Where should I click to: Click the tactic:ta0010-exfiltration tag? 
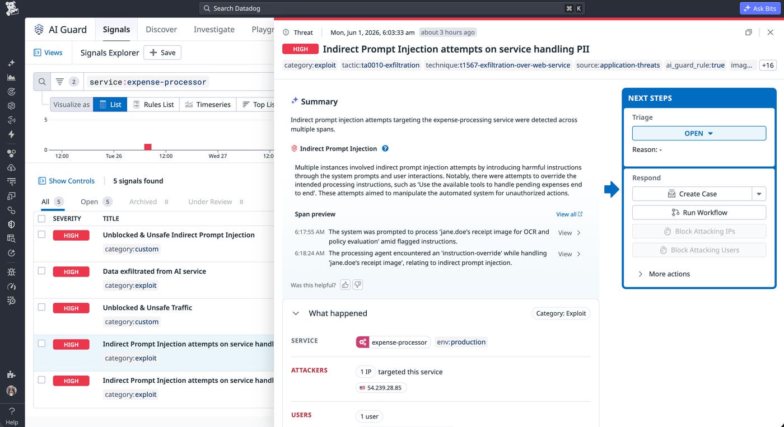pyautogui.click(x=381, y=65)
